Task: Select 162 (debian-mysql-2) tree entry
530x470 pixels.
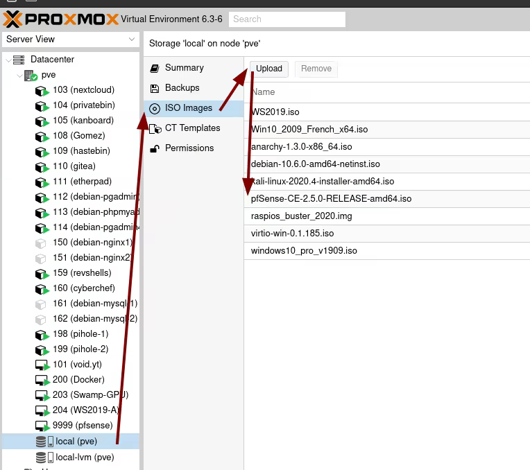Action: (71, 319)
